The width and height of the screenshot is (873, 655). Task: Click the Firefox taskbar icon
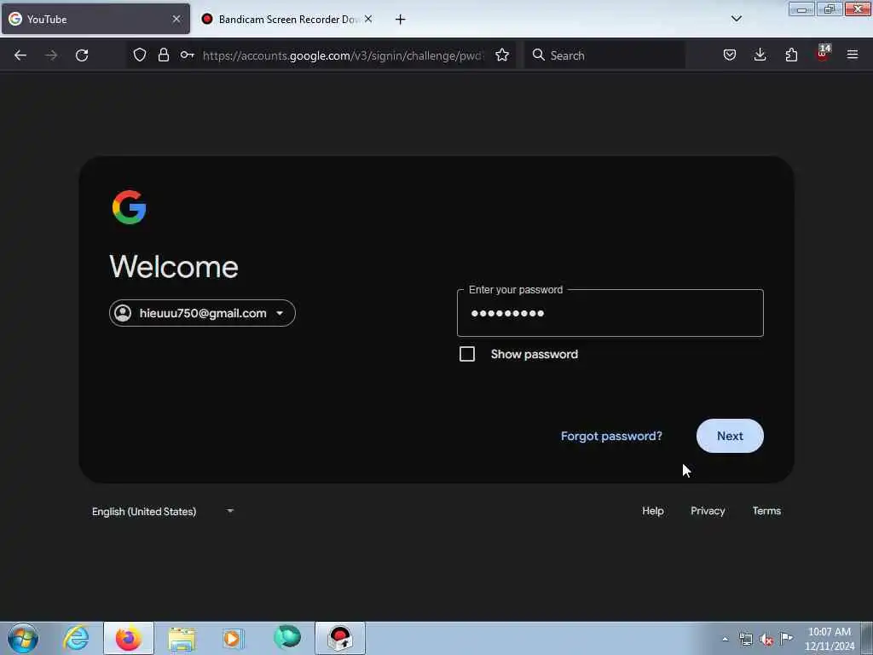click(x=129, y=638)
